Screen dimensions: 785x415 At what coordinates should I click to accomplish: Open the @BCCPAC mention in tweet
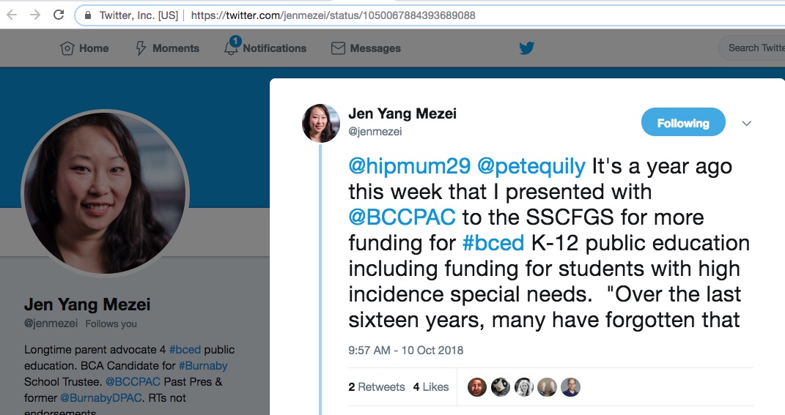click(402, 217)
